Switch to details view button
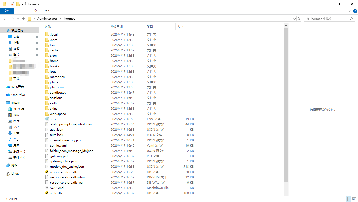 (x=349, y=199)
